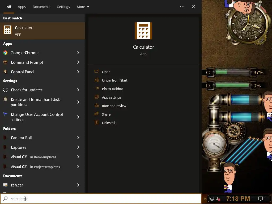Expand Control Panel result arrow

[x=78, y=72]
